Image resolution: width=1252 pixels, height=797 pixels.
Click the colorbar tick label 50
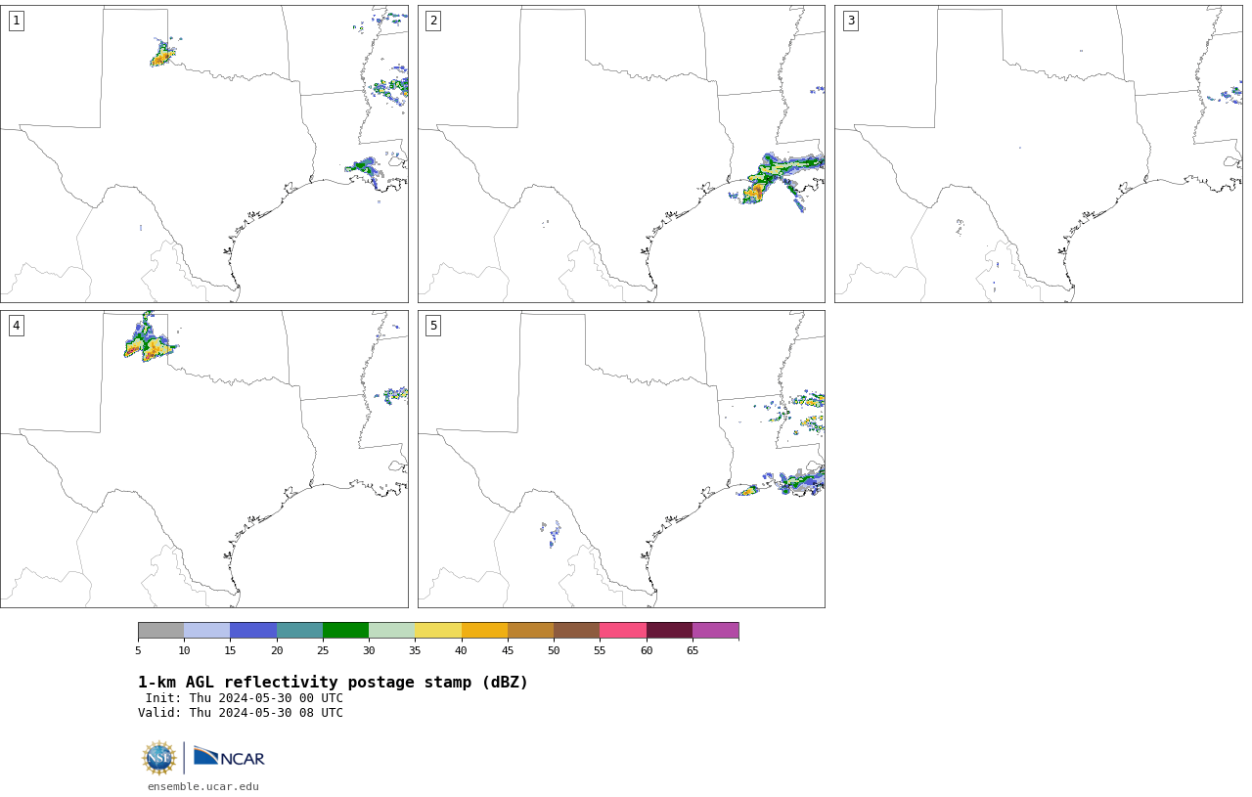tap(554, 650)
